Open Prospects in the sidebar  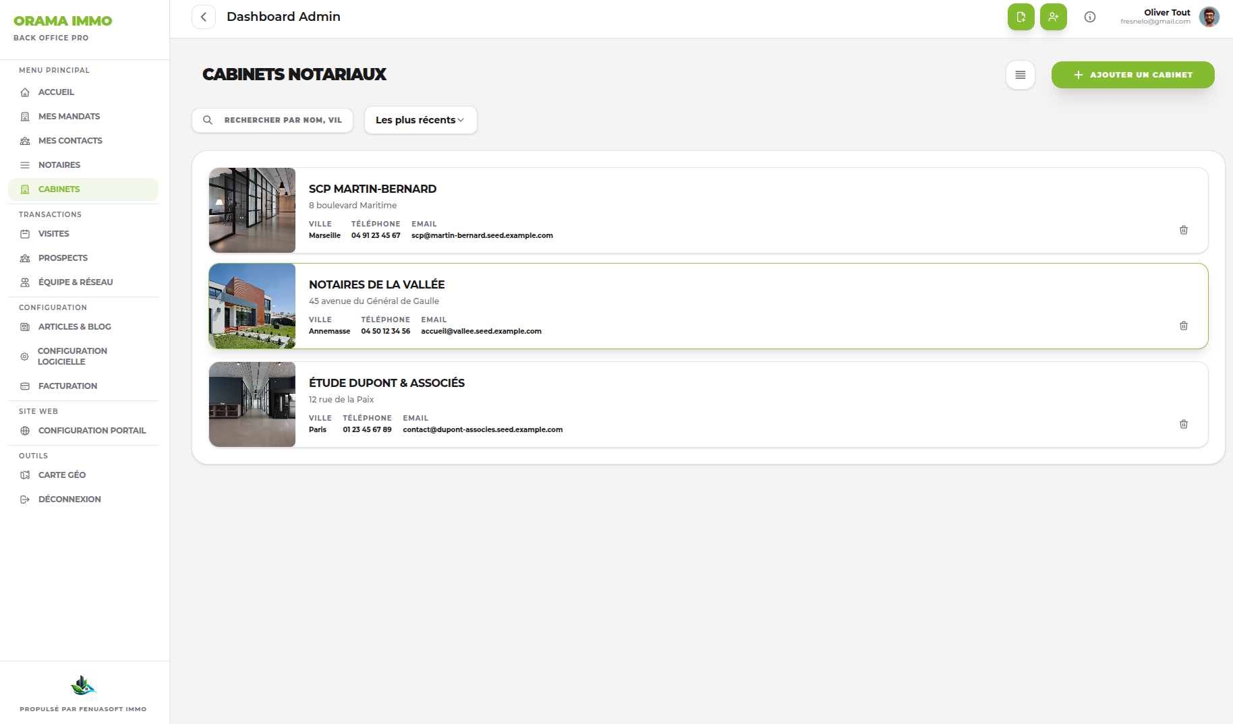[84, 258]
